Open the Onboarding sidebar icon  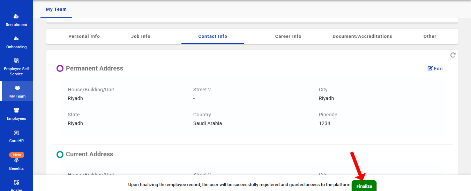tap(16, 39)
